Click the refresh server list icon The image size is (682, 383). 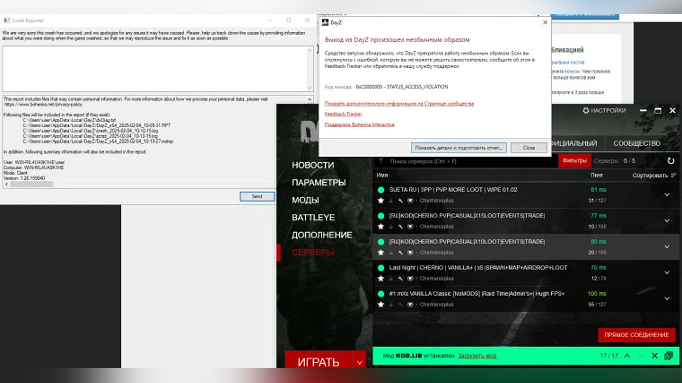[x=671, y=161]
